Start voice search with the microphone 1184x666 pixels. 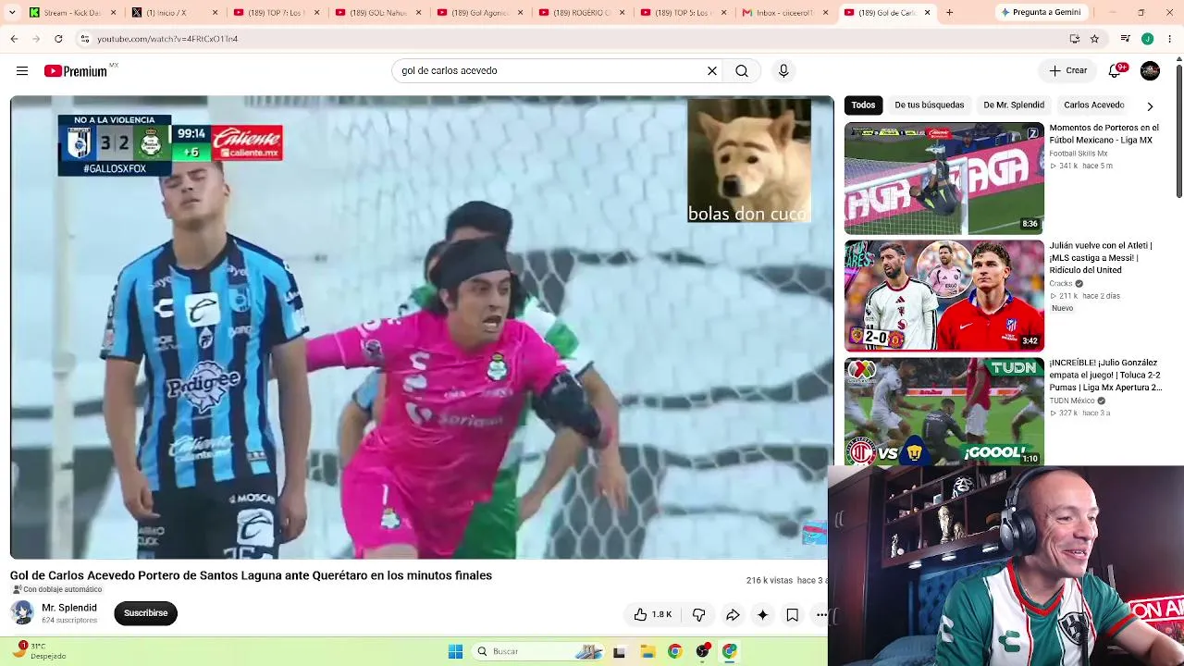tap(783, 70)
